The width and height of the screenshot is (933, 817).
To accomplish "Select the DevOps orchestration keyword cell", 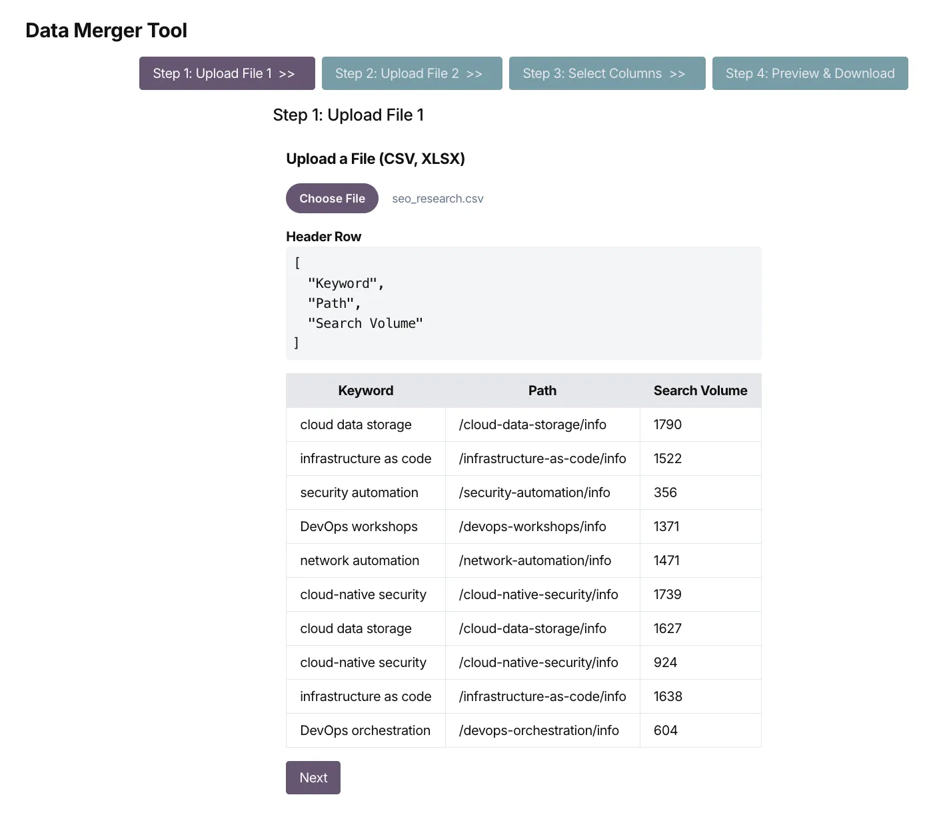I will (366, 730).
